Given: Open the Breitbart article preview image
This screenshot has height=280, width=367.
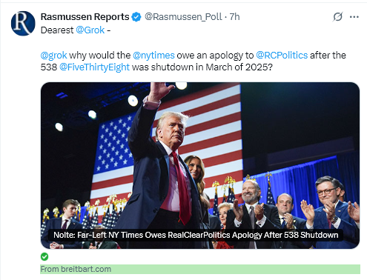Looking at the screenshot, I should pyautogui.click(x=200, y=165).
